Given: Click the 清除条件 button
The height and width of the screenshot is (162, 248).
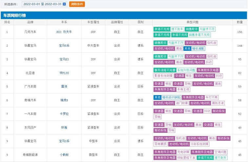Looking at the screenshot, I should point(77,4).
